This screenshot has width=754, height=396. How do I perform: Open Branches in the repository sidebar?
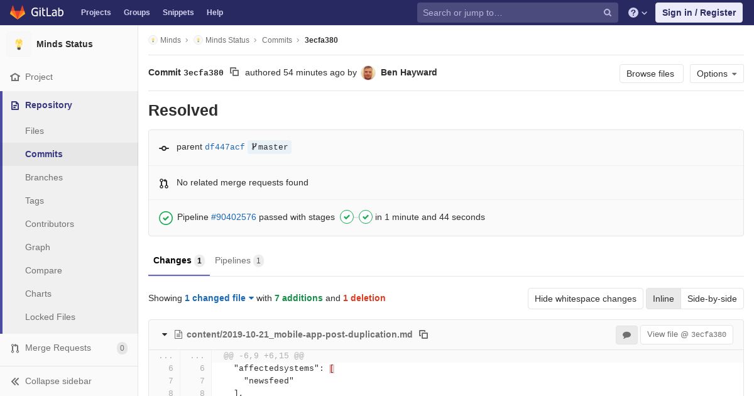click(x=44, y=177)
